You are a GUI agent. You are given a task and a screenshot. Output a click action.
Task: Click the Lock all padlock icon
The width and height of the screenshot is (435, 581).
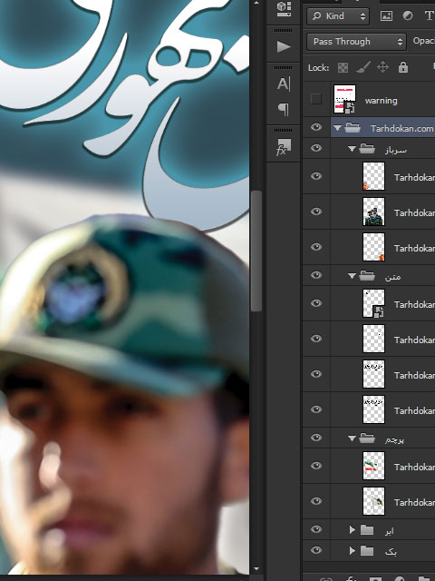(x=402, y=67)
